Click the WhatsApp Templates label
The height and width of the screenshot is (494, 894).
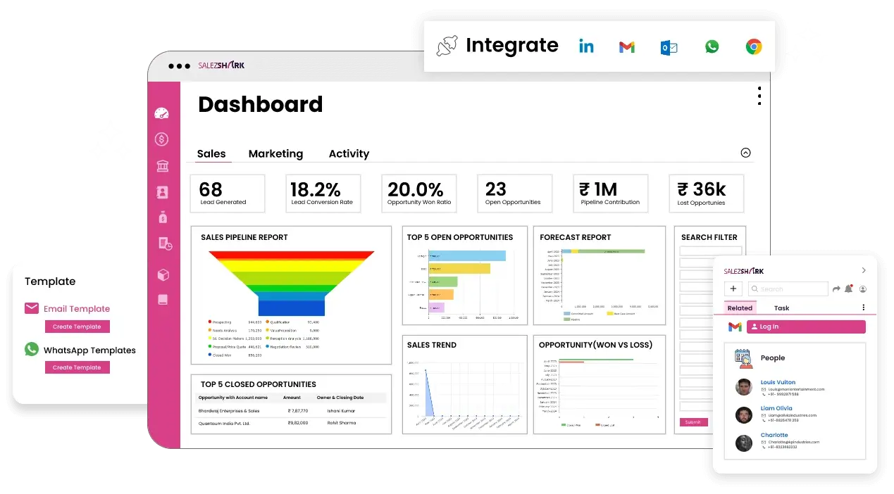pyautogui.click(x=89, y=350)
